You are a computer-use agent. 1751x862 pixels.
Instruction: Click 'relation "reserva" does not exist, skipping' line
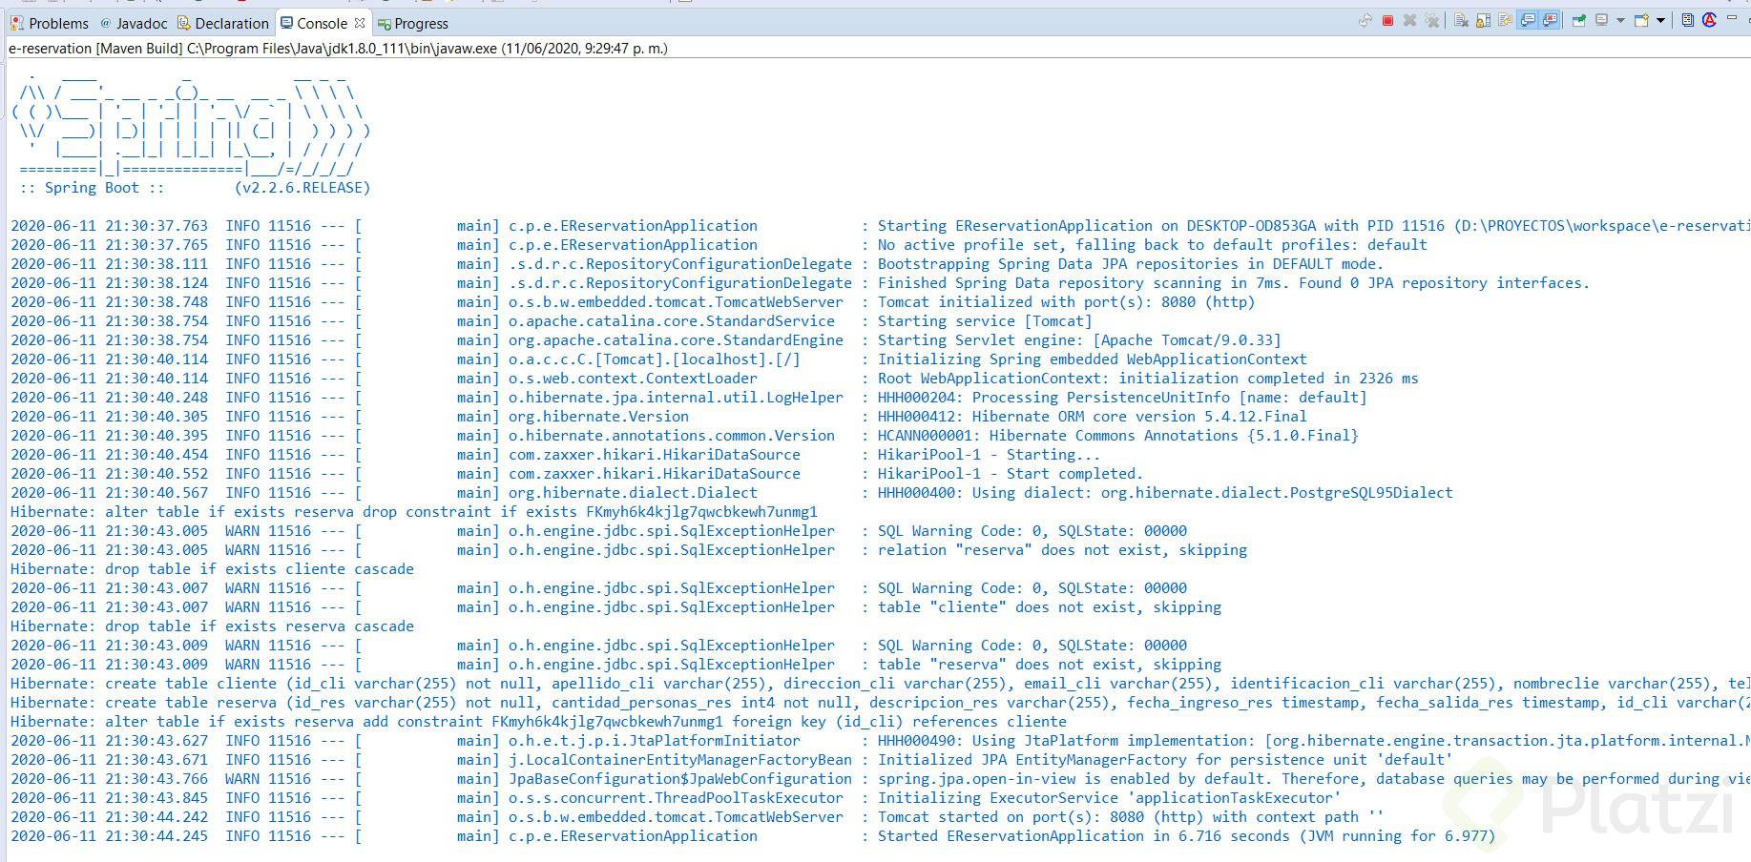coord(629,550)
